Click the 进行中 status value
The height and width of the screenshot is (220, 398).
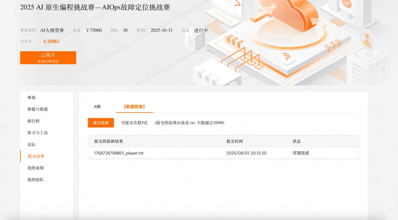201,30
